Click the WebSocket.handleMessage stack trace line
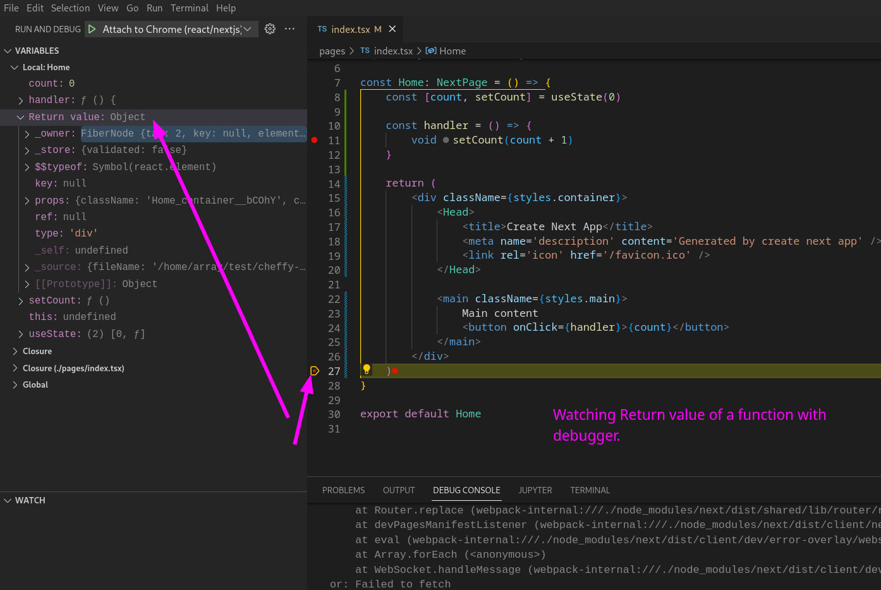 coord(618,570)
